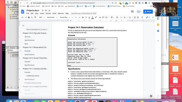The image size is (182, 102).
Task: Click the explore button at bottom right
Action: pyautogui.click(x=151, y=96)
